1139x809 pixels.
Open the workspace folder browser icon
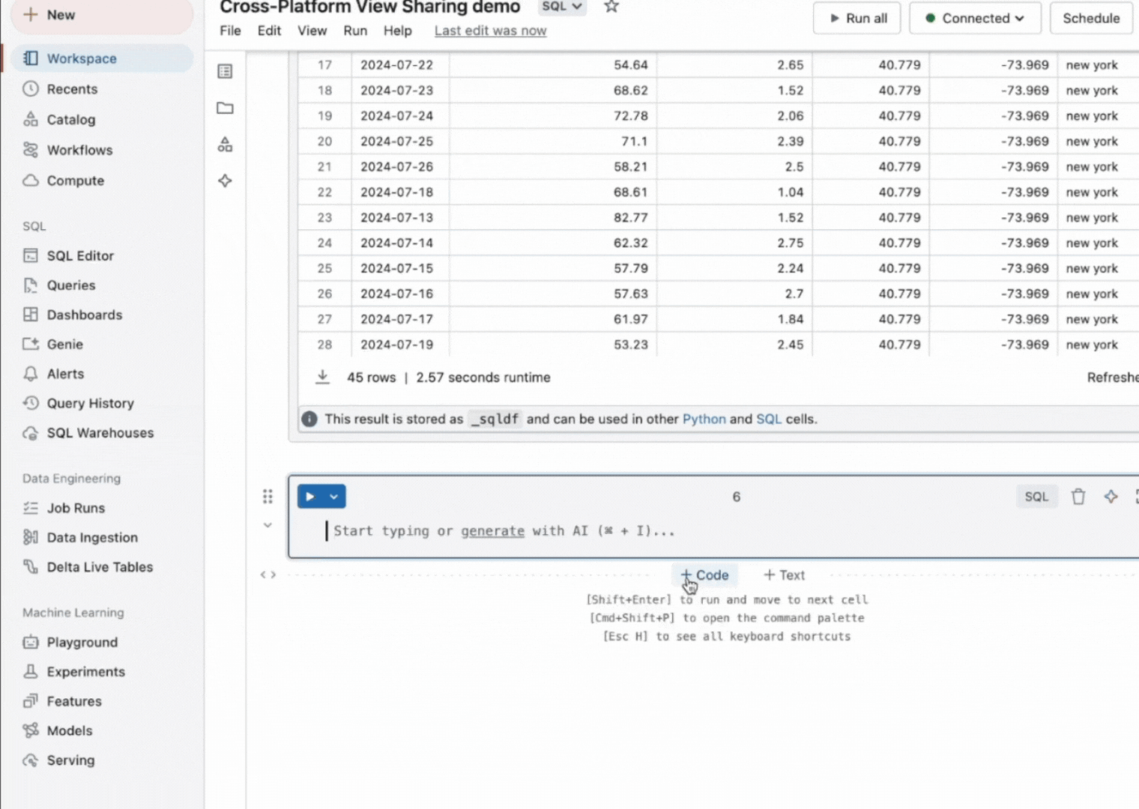click(x=225, y=108)
